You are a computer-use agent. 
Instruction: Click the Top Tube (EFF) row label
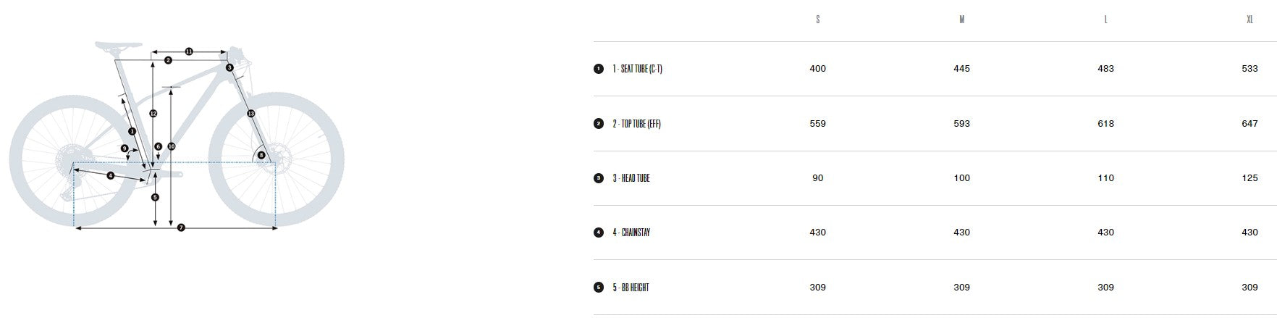coord(636,124)
